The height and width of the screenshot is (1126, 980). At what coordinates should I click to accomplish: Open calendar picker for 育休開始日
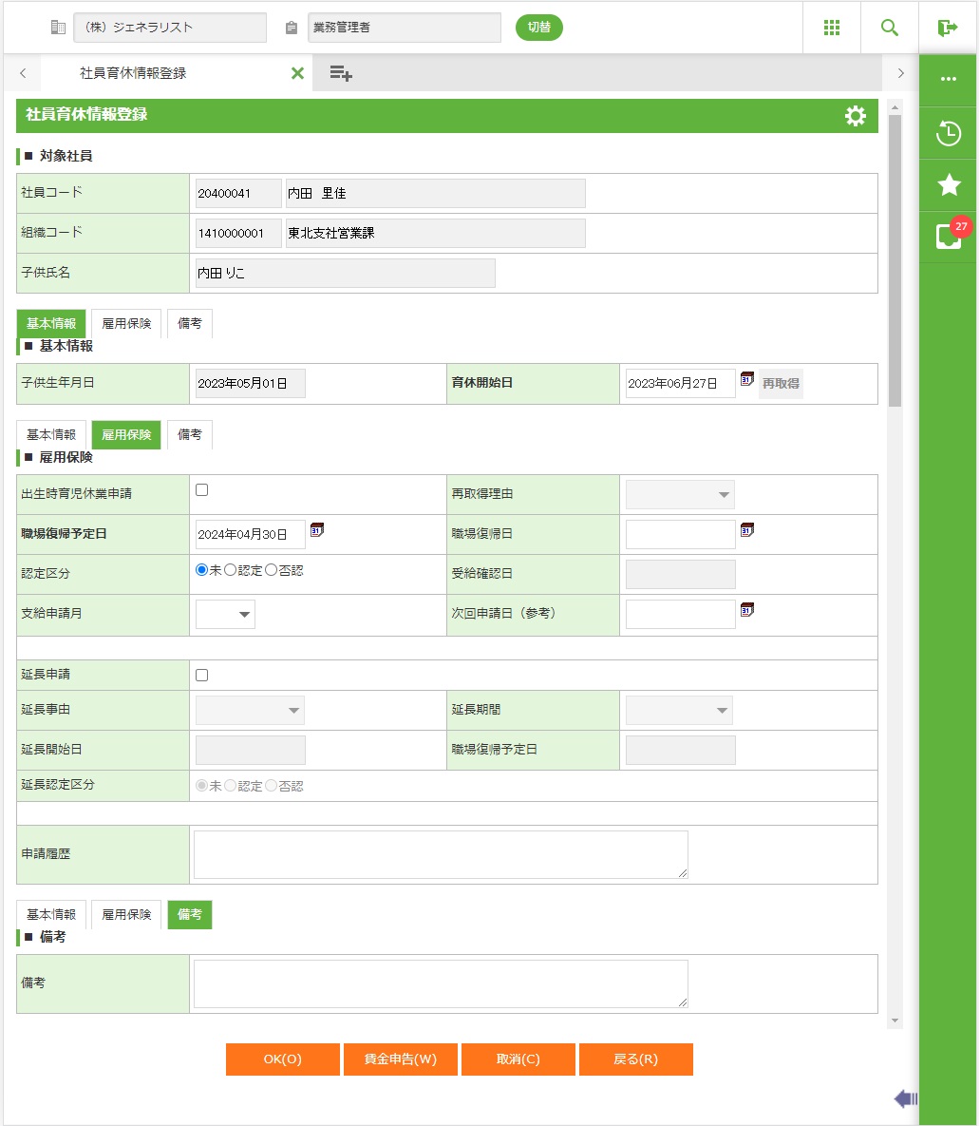coord(747,379)
